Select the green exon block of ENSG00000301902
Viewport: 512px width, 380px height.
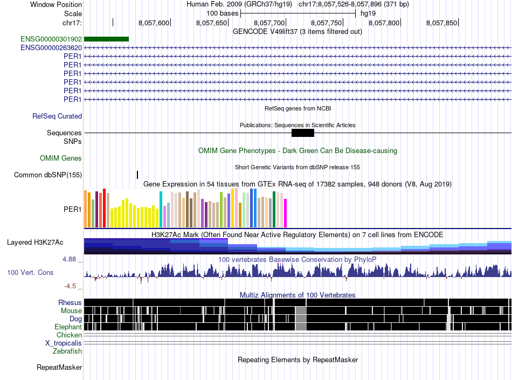pos(107,39)
